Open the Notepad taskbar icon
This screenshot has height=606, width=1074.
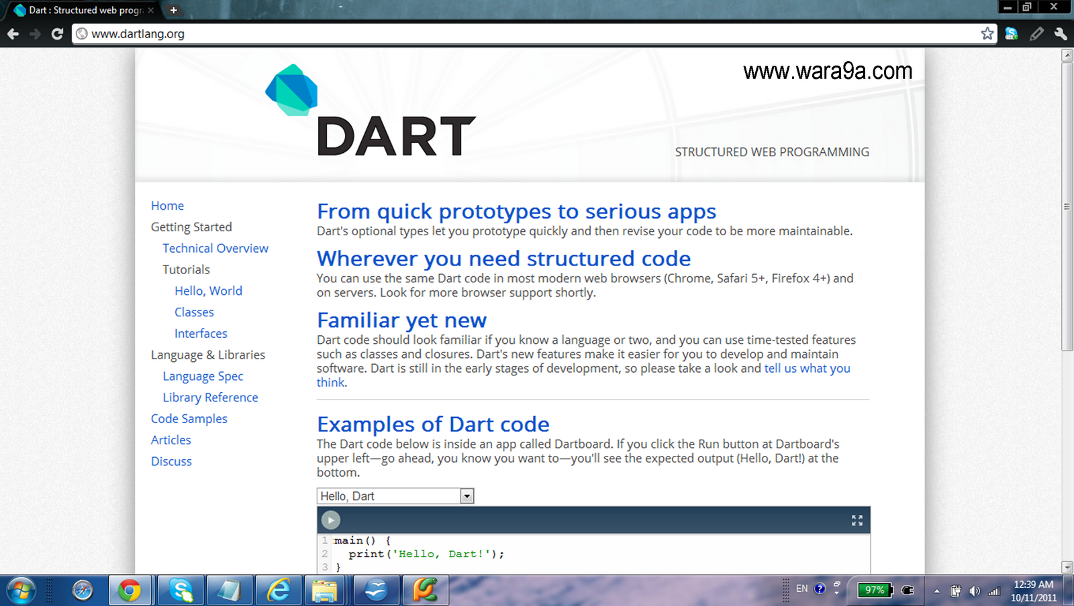tap(229, 591)
